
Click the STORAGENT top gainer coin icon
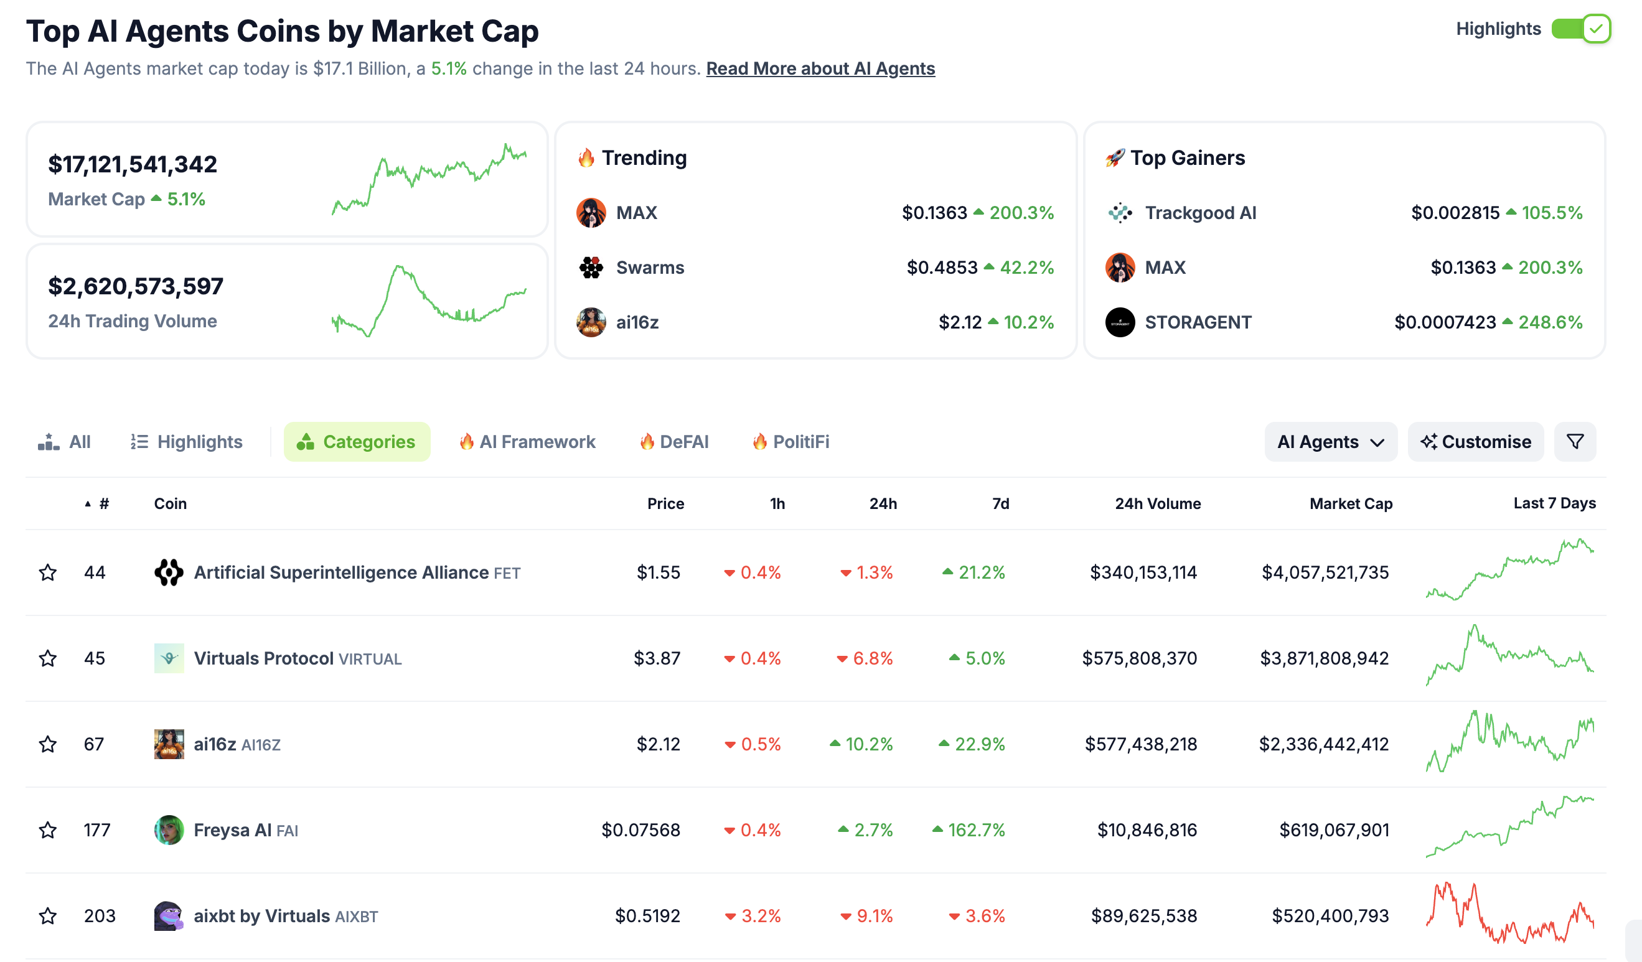pos(1121,322)
